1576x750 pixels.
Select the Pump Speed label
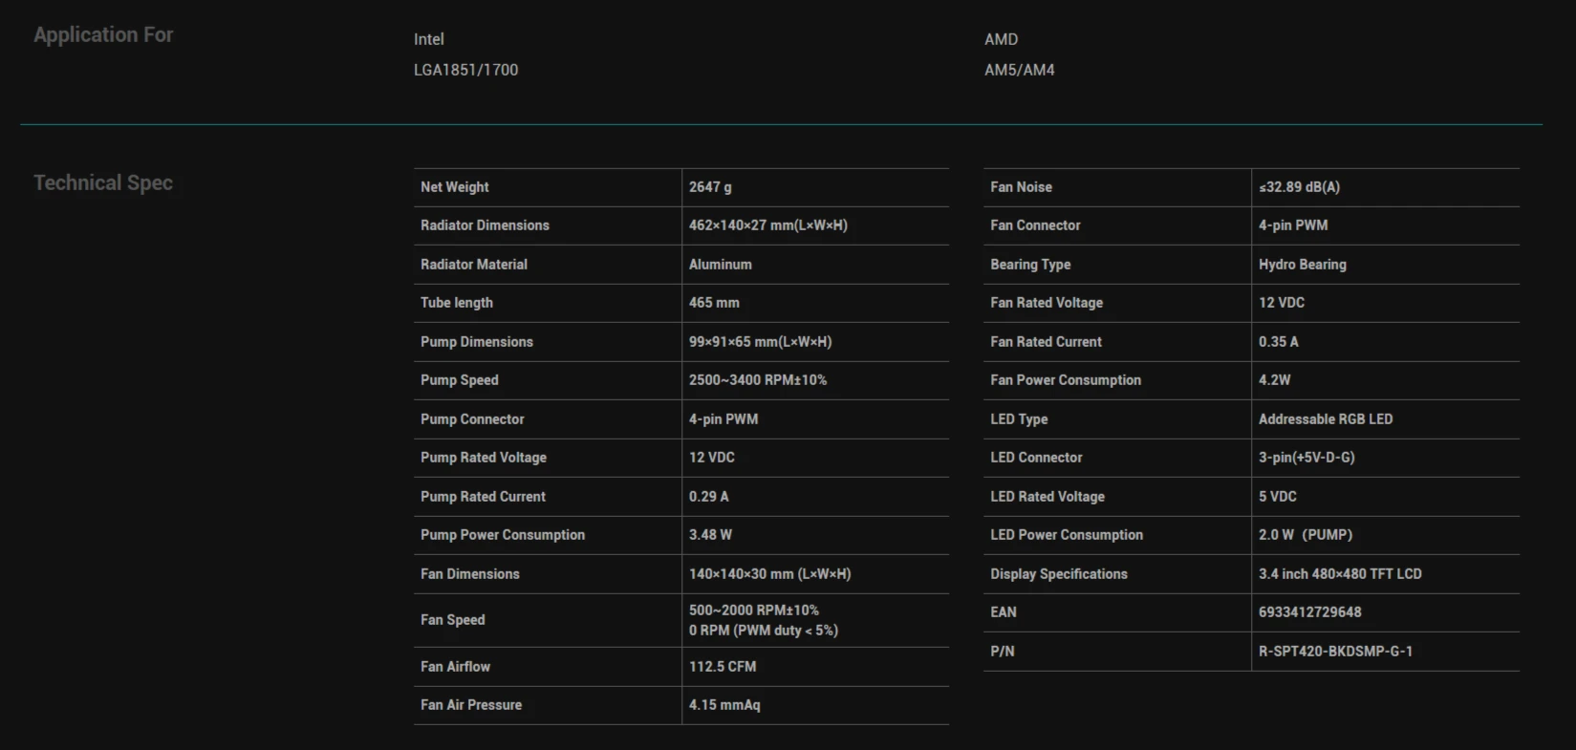pyautogui.click(x=460, y=380)
